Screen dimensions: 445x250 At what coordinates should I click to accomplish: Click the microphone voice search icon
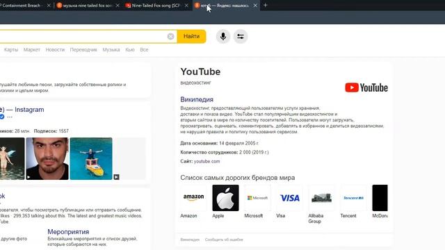pyautogui.click(x=223, y=36)
